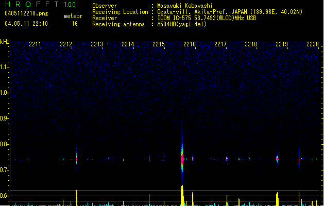Screen dimensions: 324x206
Task: Select the file name 0405112210.png
Action: pos(26,13)
